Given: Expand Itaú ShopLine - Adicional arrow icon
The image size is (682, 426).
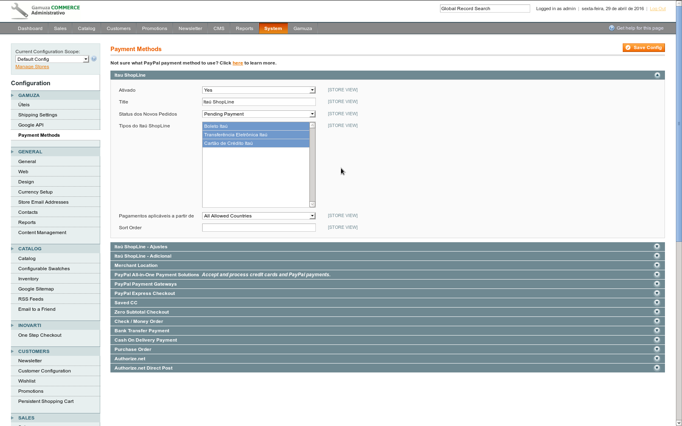Looking at the screenshot, I should (x=657, y=256).
